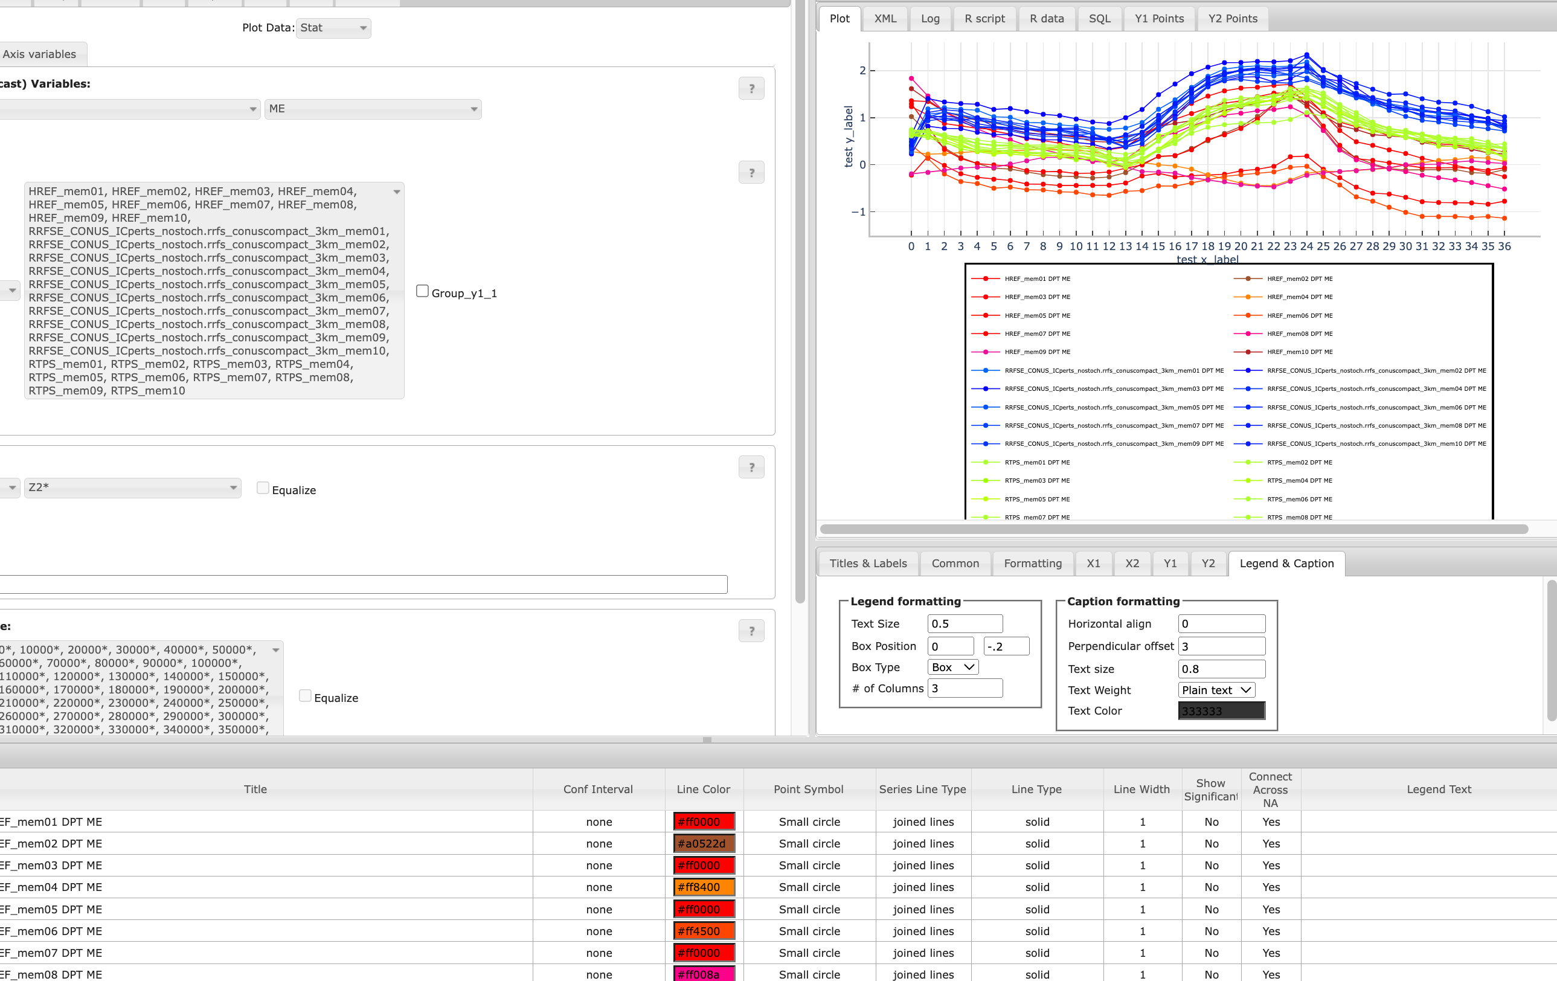Change Text Weight using the Plain text dropdown
This screenshot has height=981, width=1557.
click(1216, 689)
